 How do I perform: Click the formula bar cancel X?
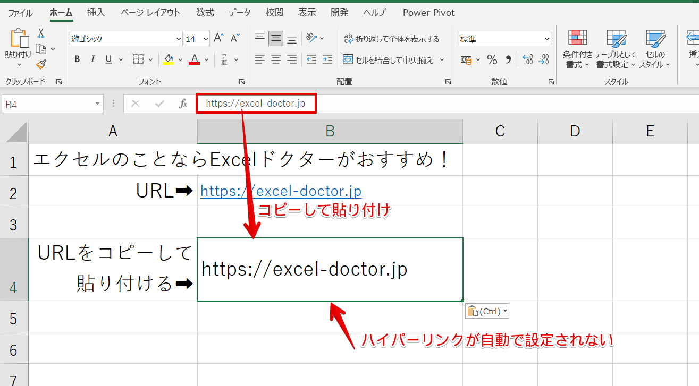click(135, 104)
